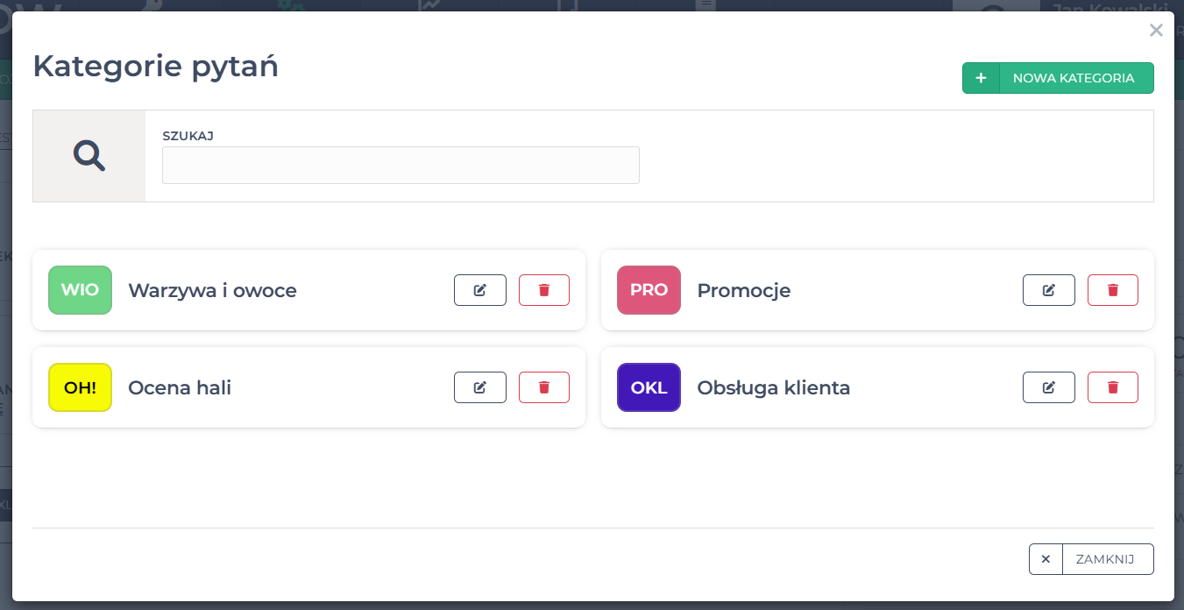Click the pink PRO color badge
Viewport: 1184px width, 610px height.
[x=649, y=290]
